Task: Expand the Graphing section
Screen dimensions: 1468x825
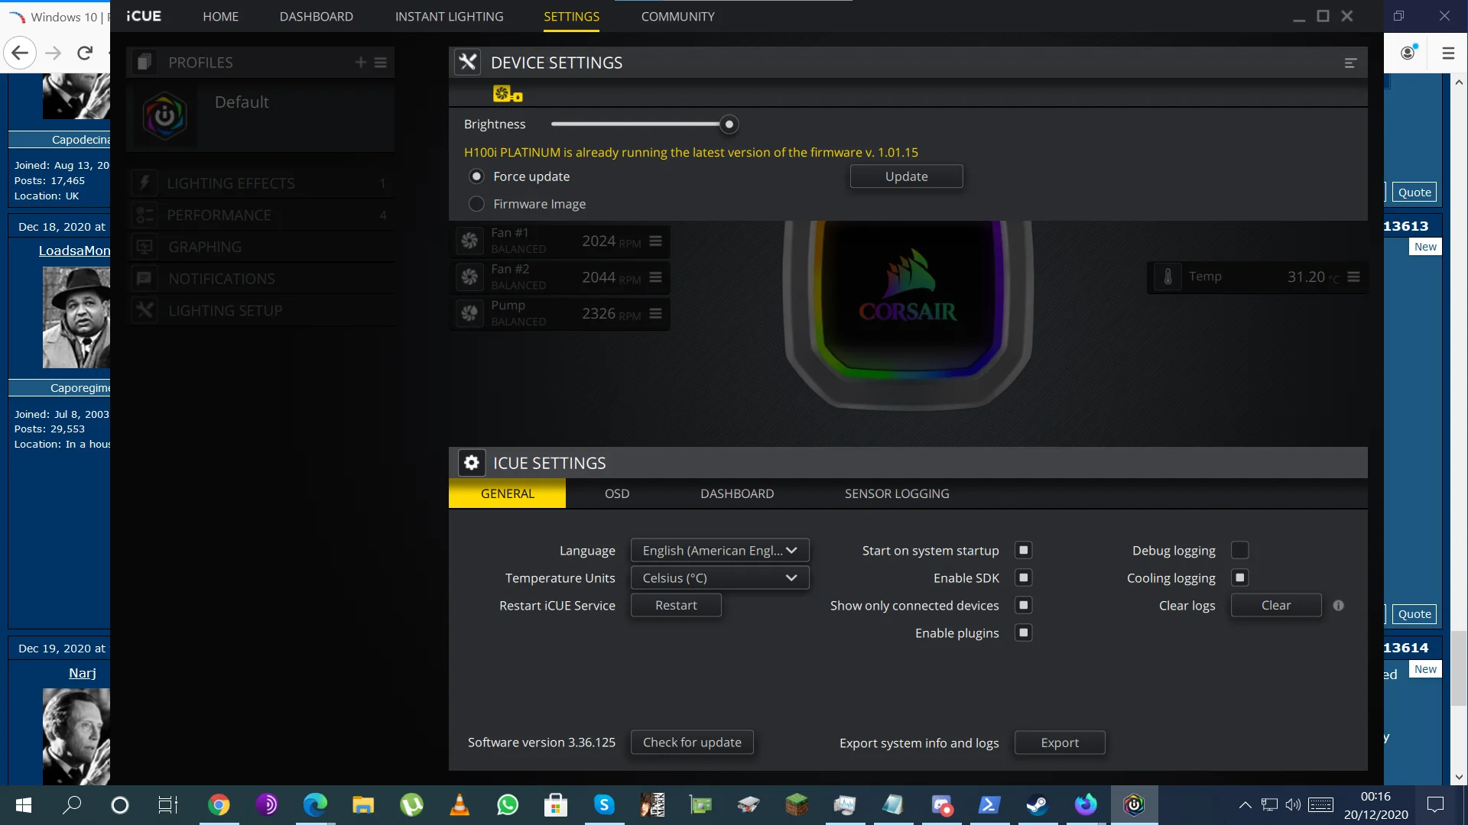Action: click(x=261, y=247)
